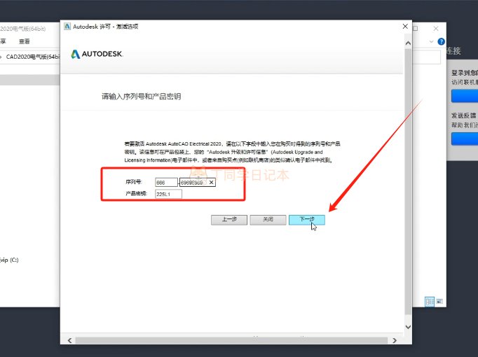This screenshot has height=357, width=478.
Task: Select the vip (C:) drive in Explorer
Action: pos(9,260)
